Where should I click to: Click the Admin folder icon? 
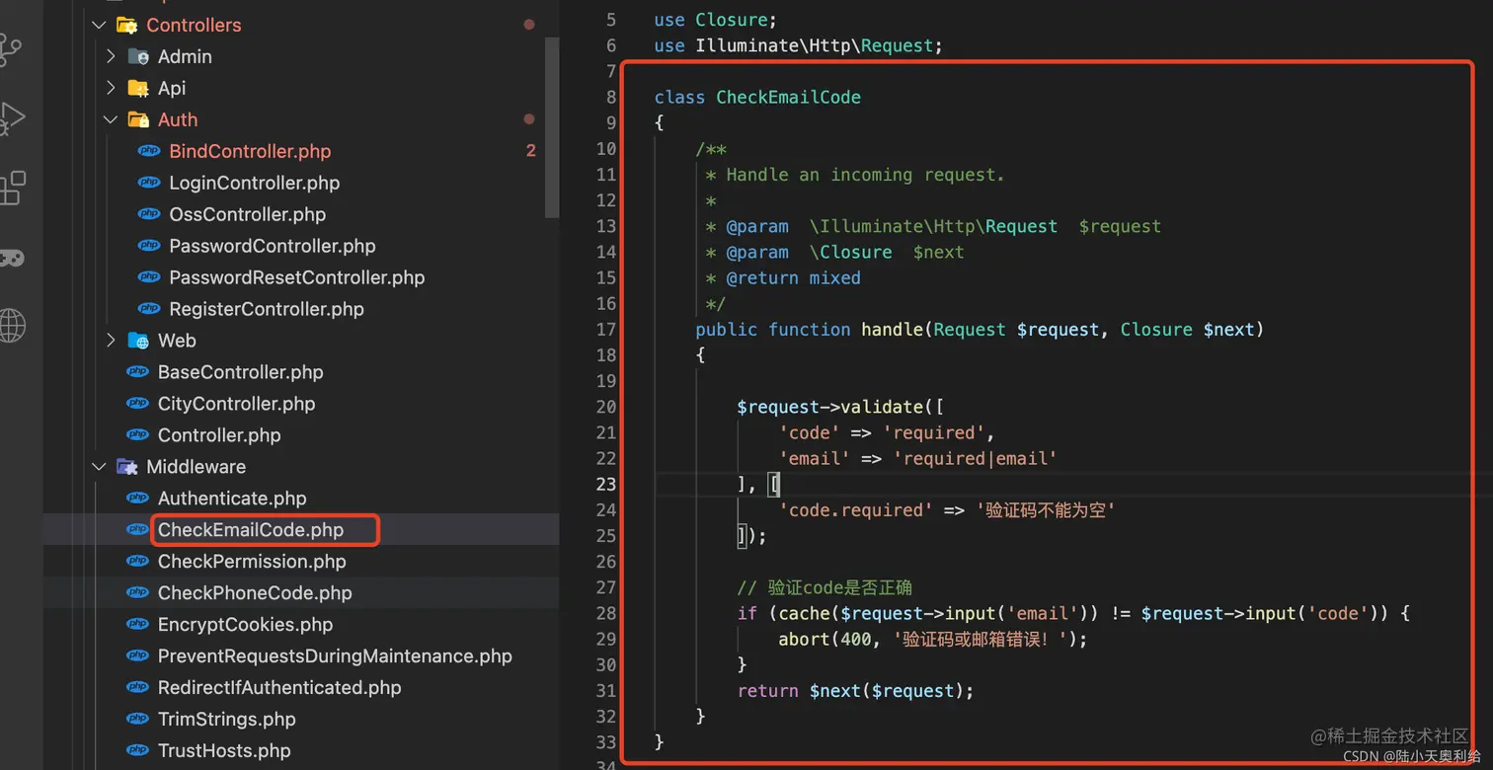138,56
